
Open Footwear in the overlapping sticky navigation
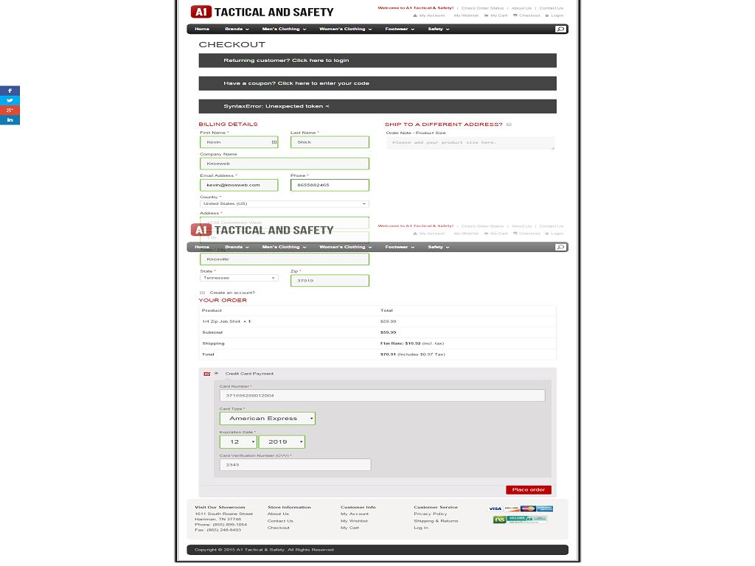(400, 247)
